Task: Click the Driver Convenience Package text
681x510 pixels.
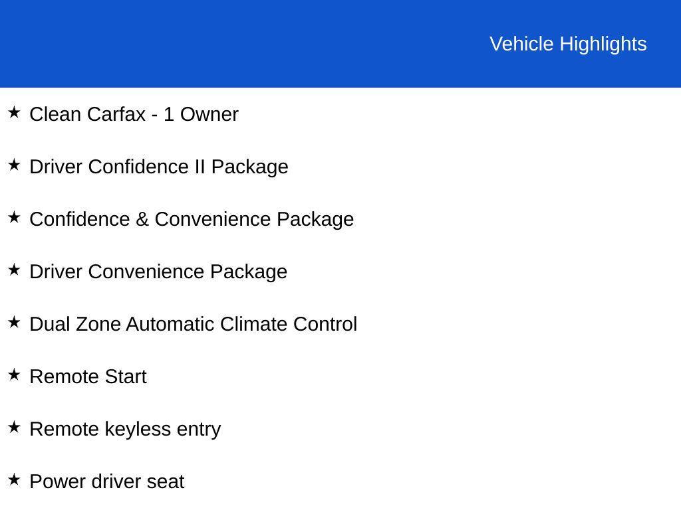Action: tap(158, 272)
